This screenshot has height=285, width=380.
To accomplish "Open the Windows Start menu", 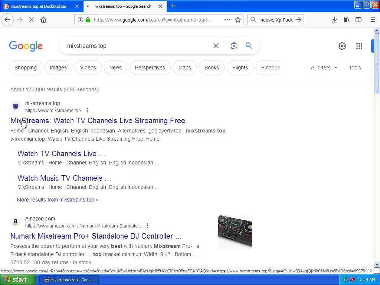I will [18, 280].
